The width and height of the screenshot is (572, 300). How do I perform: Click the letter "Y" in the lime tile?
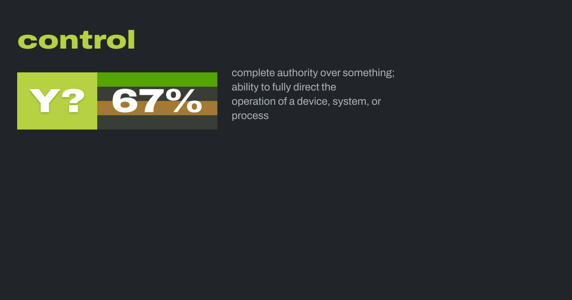[44, 101]
